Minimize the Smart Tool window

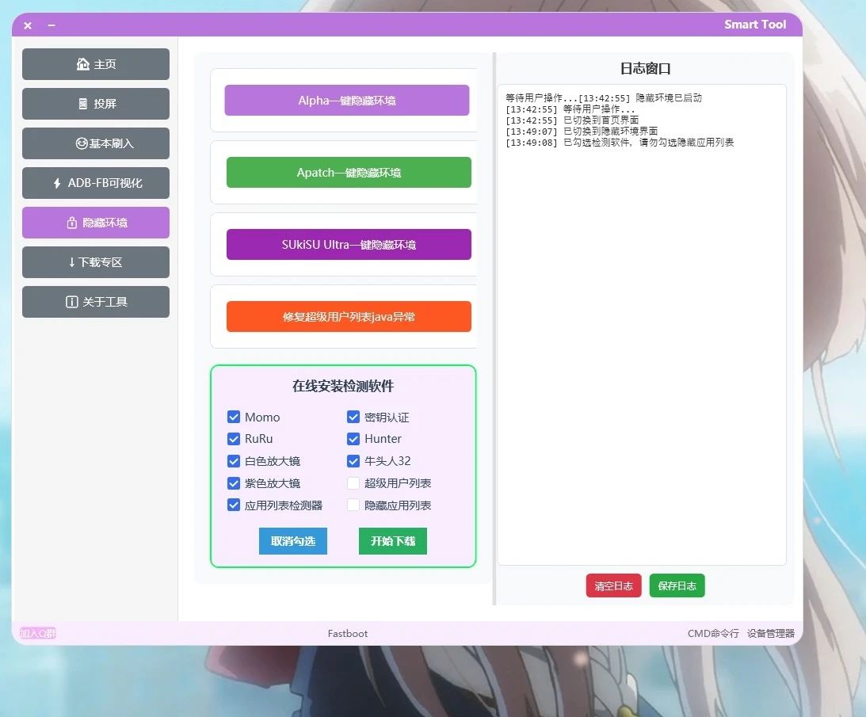coord(52,25)
